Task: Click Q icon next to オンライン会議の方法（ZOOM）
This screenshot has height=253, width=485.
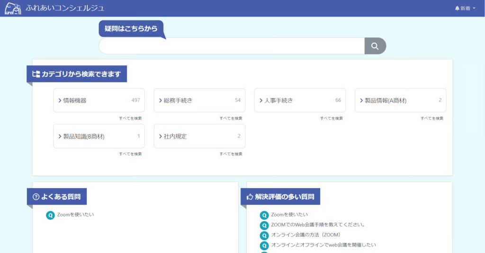Action: (x=264, y=235)
